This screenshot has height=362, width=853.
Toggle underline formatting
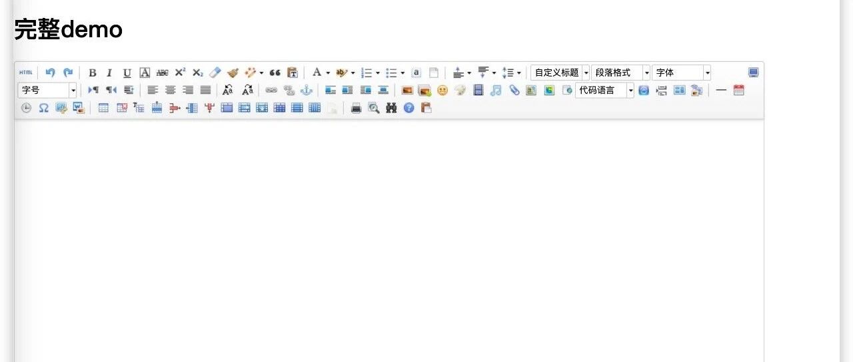click(127, 73)
